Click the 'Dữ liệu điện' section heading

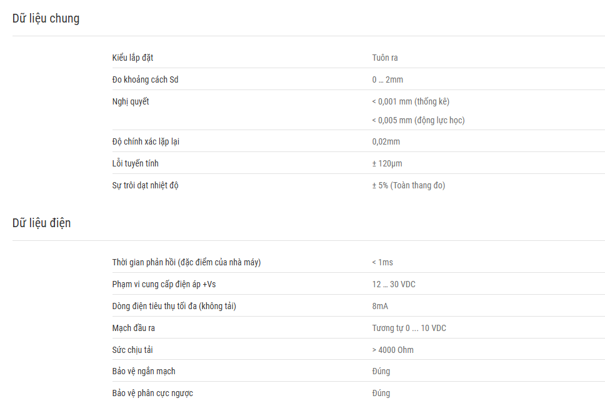[42, 223]
